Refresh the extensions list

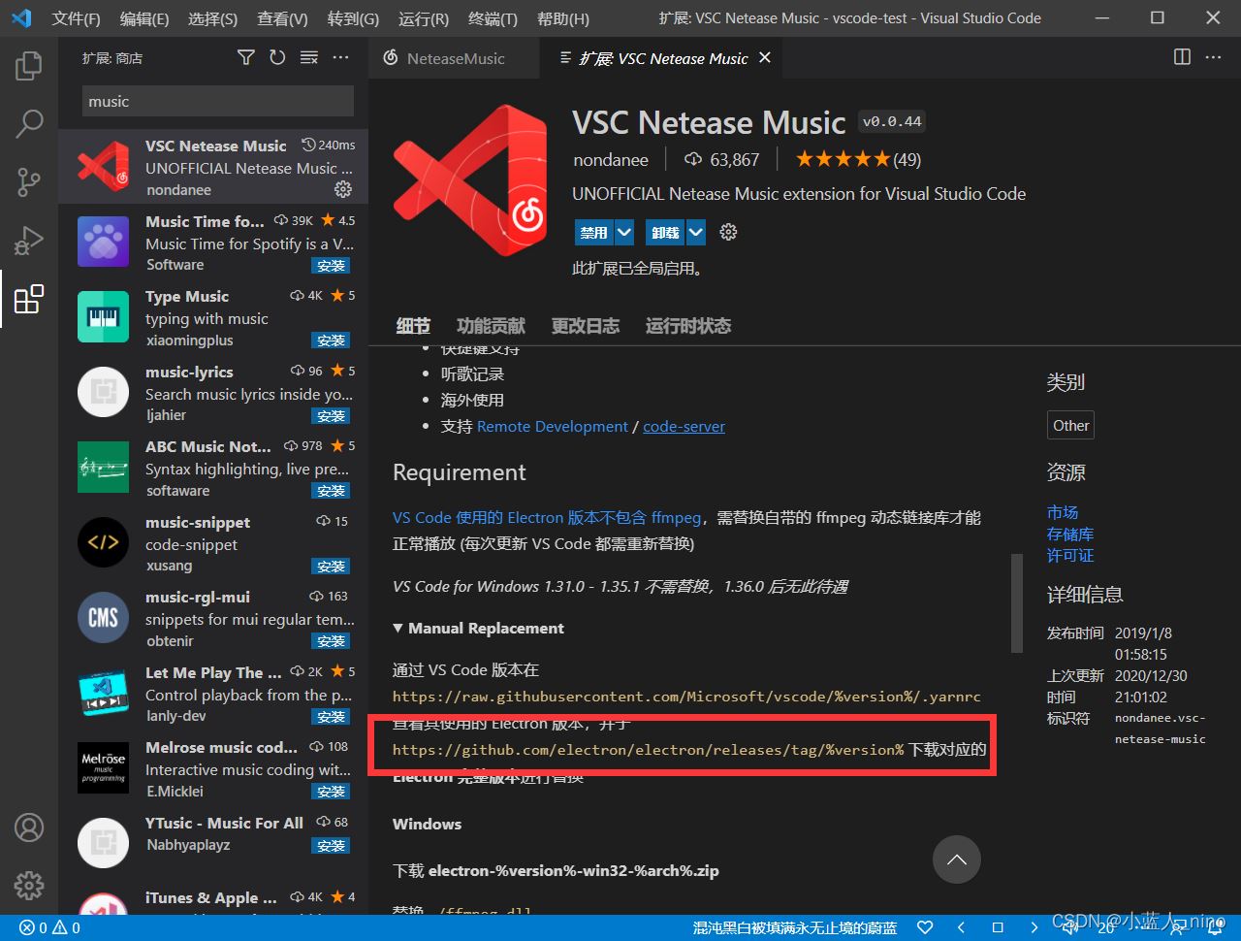[x=277, y=58]
